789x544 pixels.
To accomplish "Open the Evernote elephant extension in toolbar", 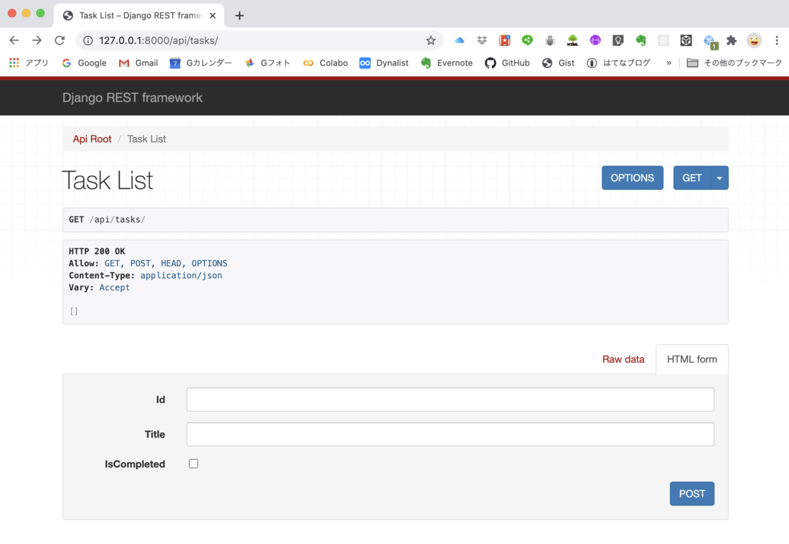I will 640,40.
